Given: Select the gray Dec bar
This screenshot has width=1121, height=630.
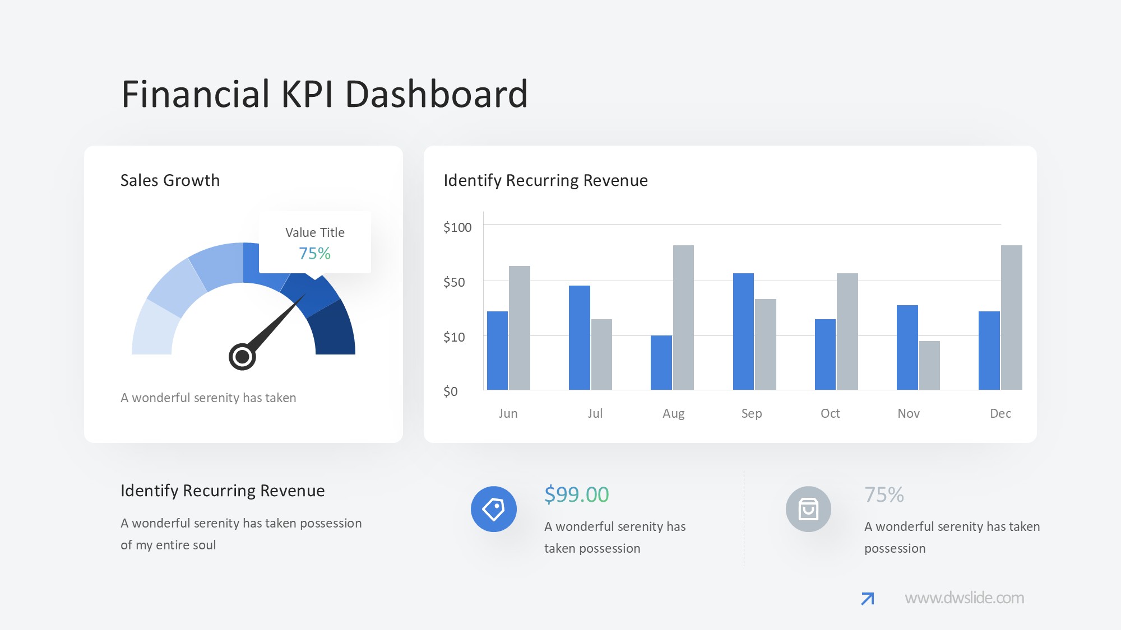Looking at the screenshot, I should (1011, 317).
